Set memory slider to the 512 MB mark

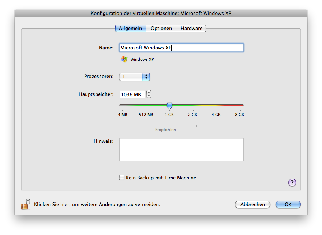coord(146,105)
